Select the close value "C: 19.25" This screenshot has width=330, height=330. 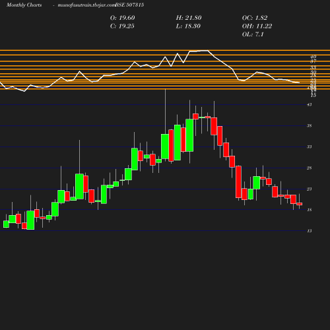122,26
